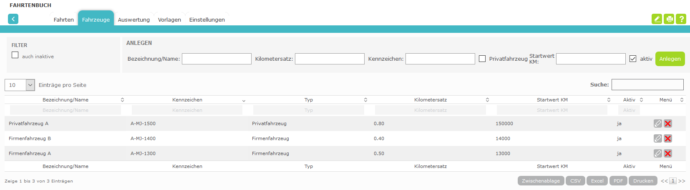
Task: Delete the Privatfahrzeug A row
Action: (667, 123)
